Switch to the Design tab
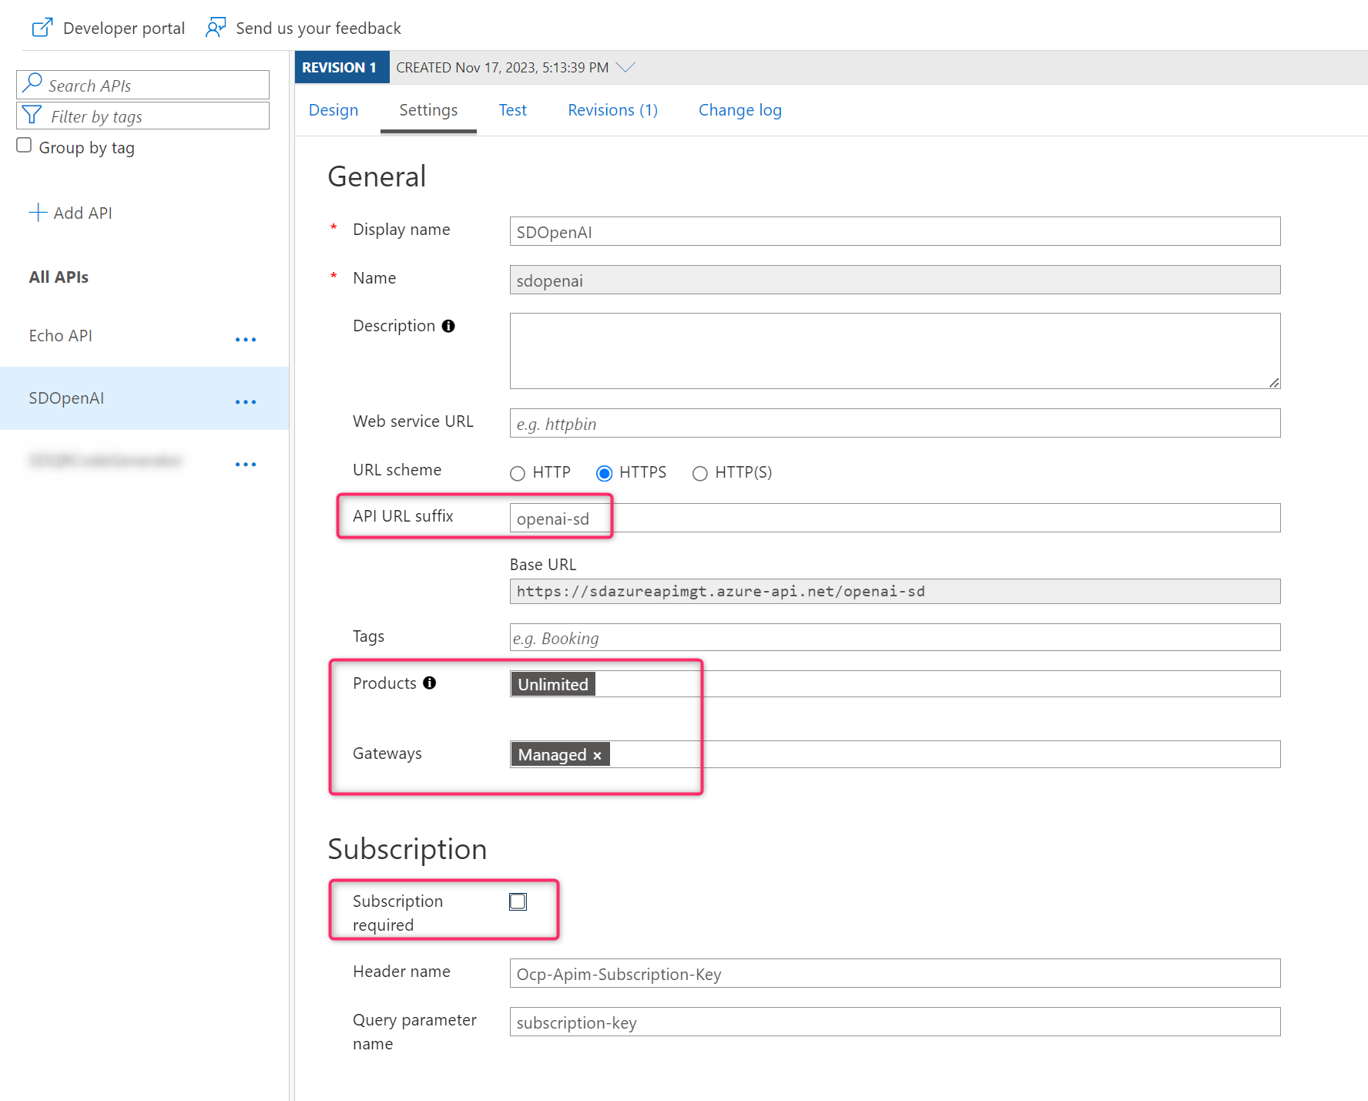The image size is (1368, 1101). coord(334,110)
